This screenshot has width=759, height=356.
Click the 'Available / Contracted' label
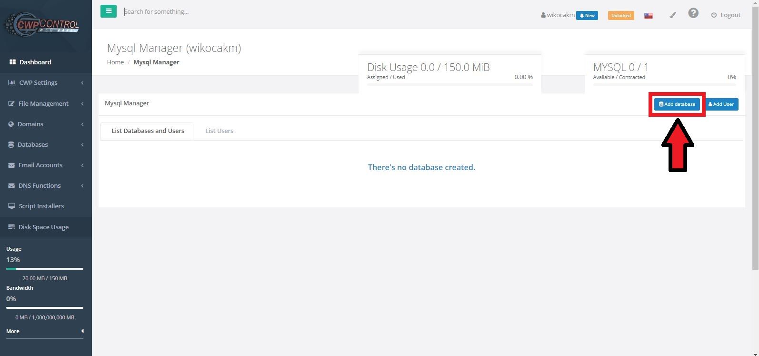(619, 77)
